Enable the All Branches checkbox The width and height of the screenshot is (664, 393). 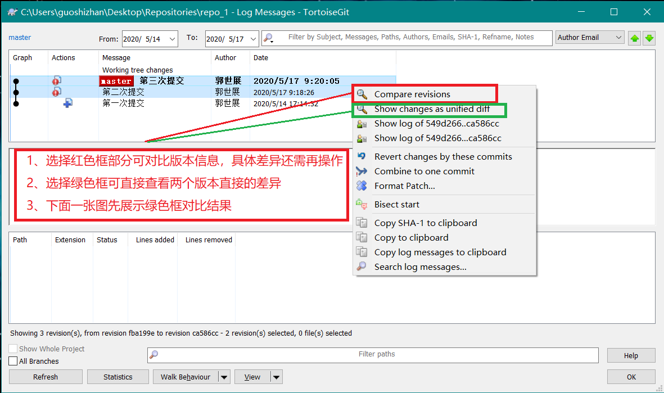point(13,361)
